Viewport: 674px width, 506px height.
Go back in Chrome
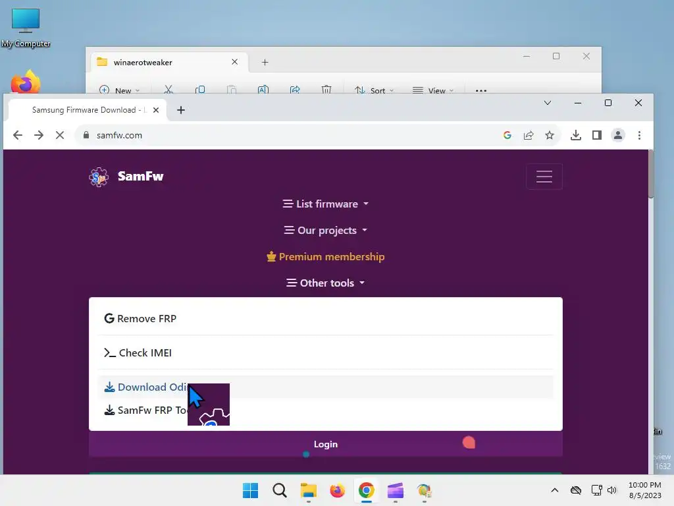(18, 135)
